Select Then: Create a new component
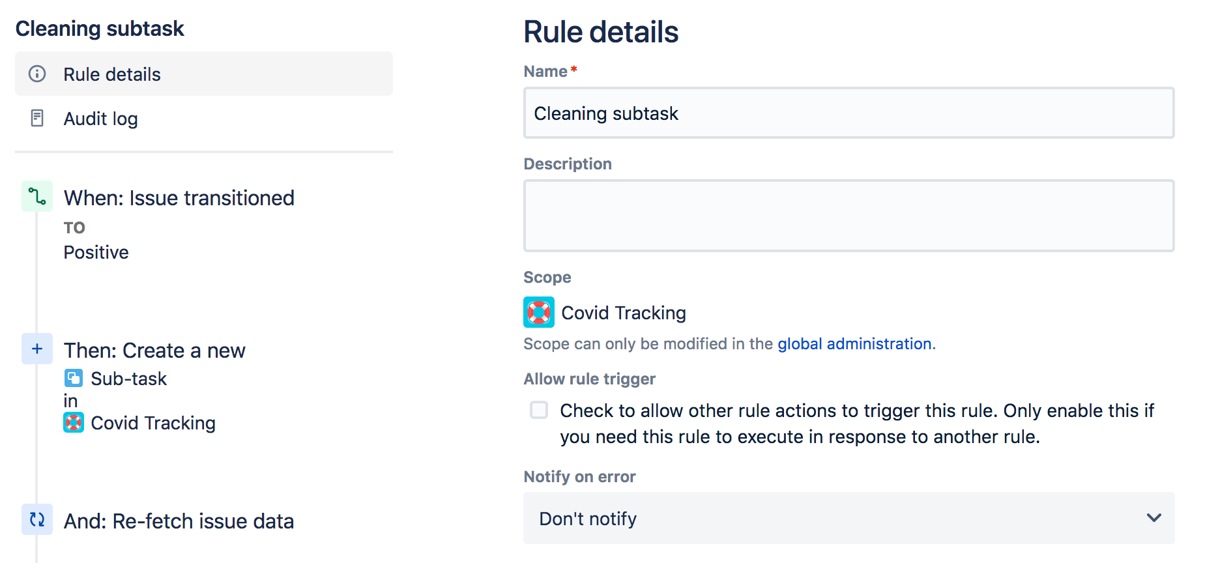The width and height of the screenshot is (1218, 563). pos(154,350)
